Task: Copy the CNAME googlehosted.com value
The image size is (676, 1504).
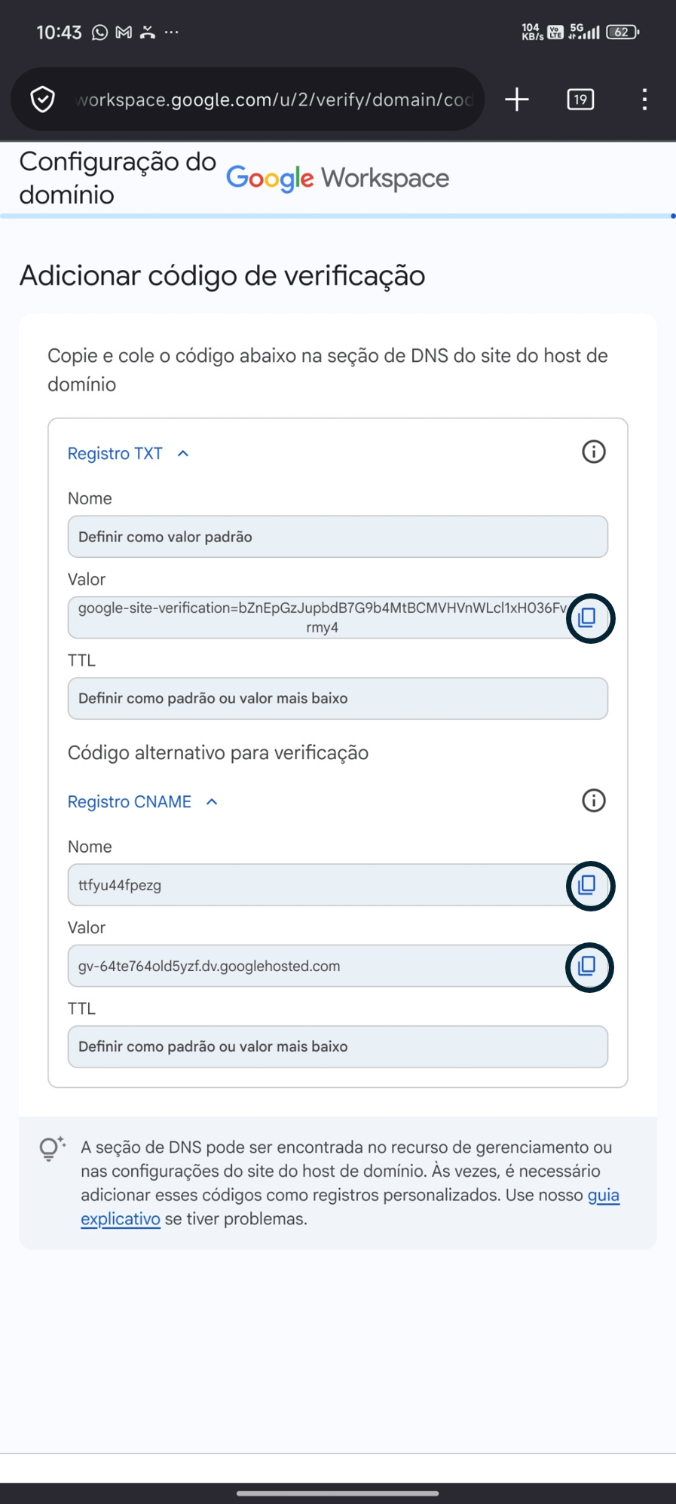Action: (587, 966)
